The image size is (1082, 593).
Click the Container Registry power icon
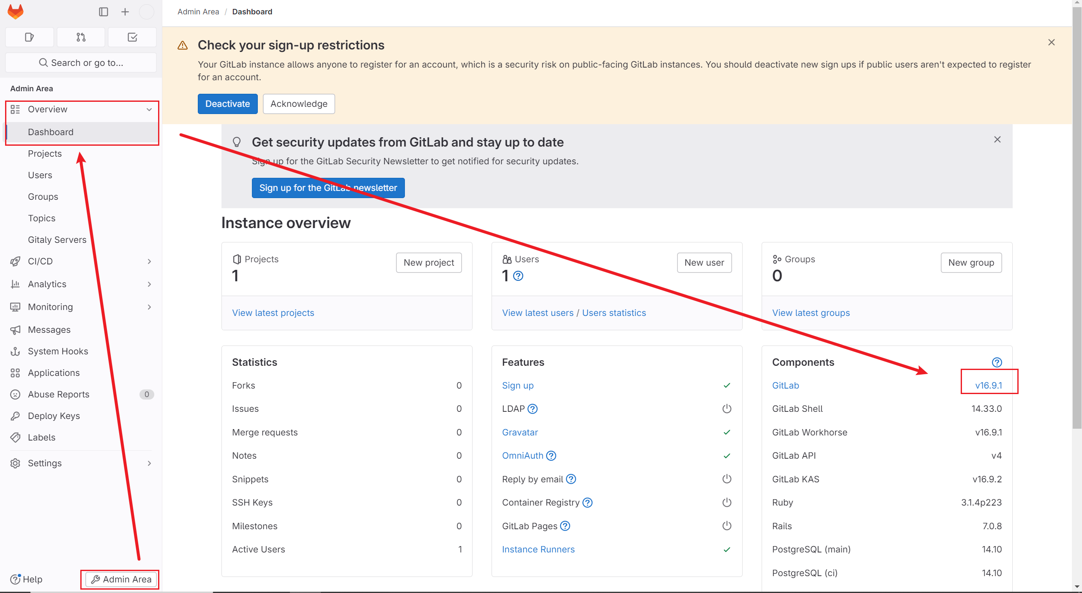tap(727, 503)
